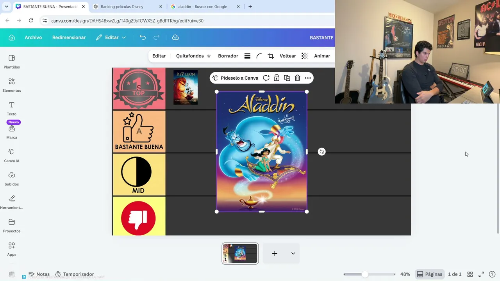
Task: Select the BASTANTE BUENA tier label
Action: click(139, 147)
